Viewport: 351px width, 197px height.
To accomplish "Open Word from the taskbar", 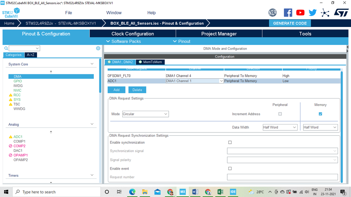I will (x=195, y=192).
